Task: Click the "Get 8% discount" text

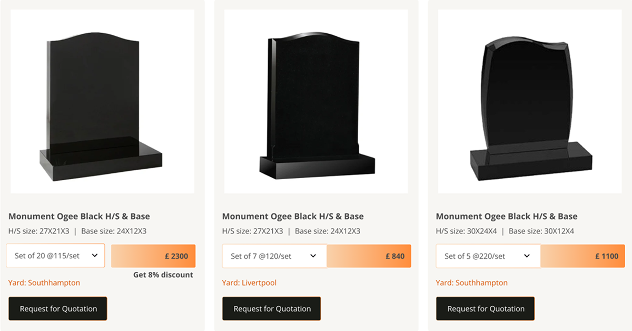Action: [163, 275]
